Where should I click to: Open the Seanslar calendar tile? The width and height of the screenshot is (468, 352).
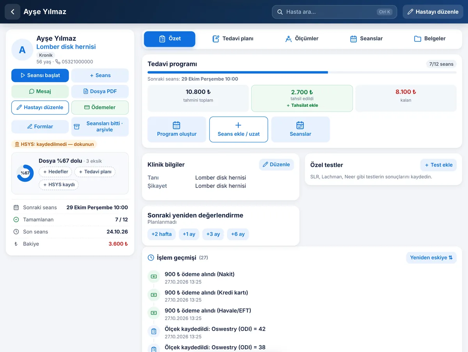(300, 129)
